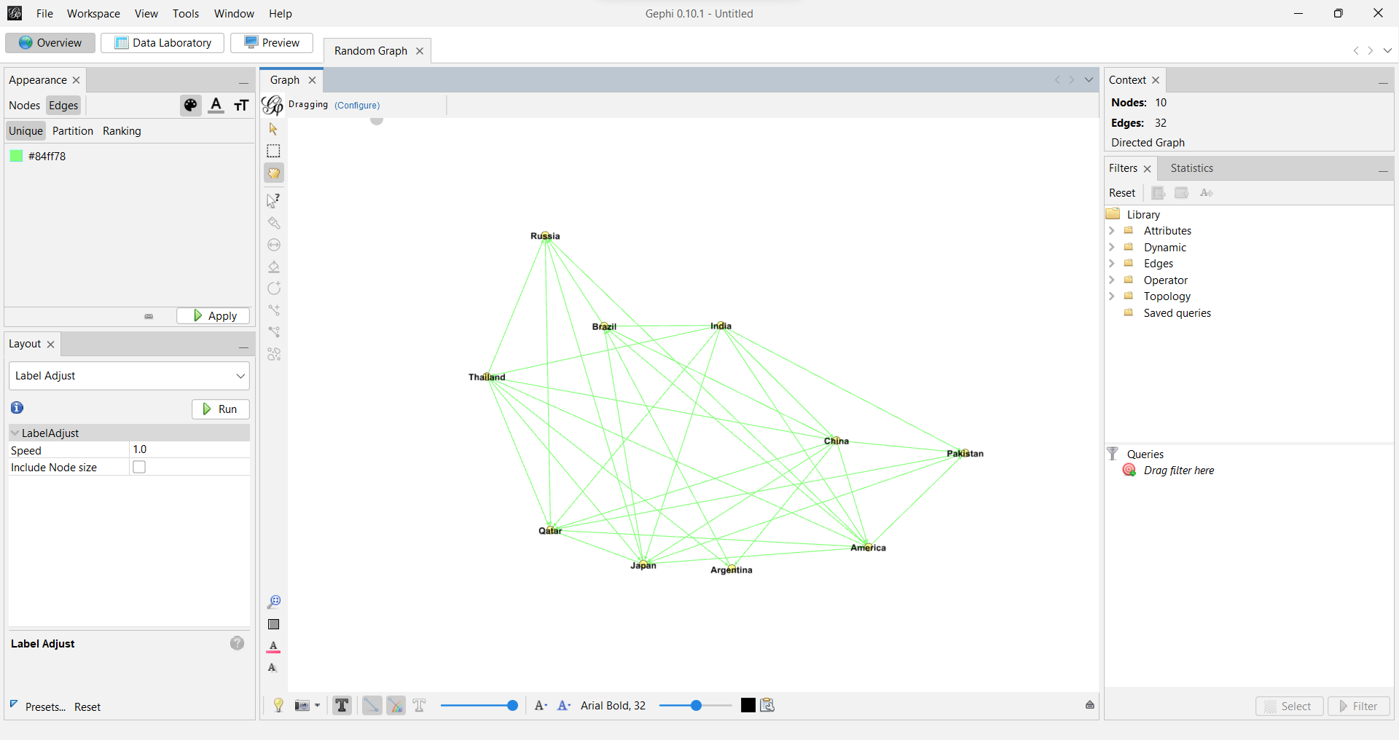Toggle the background color lightbulb

coord(278,704)
